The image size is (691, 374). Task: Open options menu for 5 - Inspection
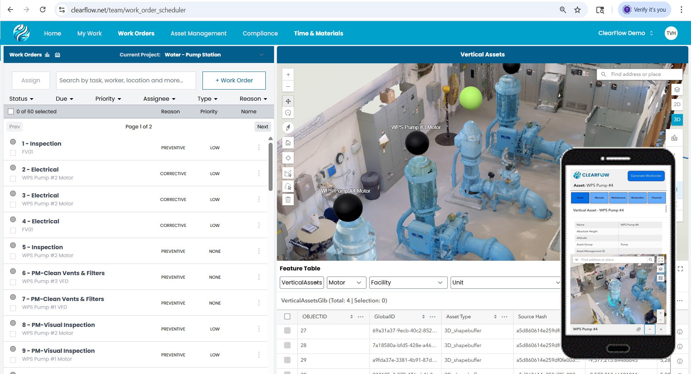pyautogui.click(x=259, y=251)
